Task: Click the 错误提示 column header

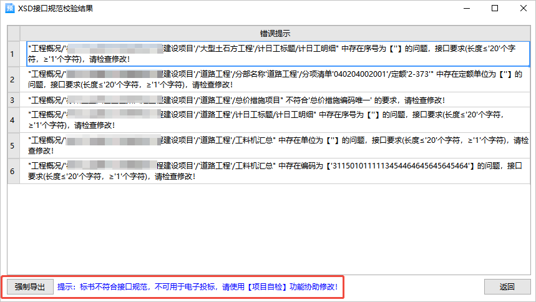Action: [275, 33]
